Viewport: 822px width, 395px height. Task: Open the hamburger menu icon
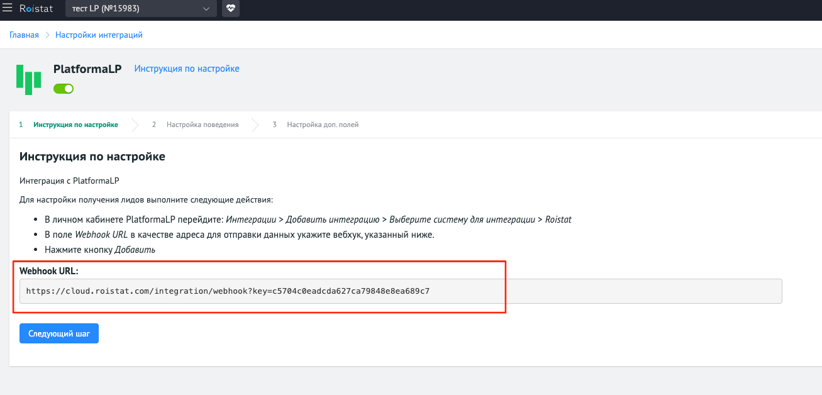[x=8, y=9]
